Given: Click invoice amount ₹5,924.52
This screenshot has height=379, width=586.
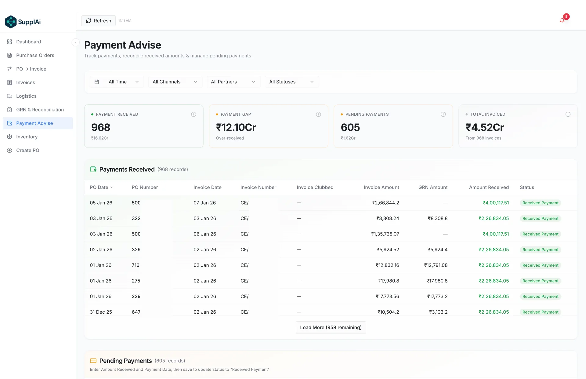Looking at the screenshot, I should [388, 250].
